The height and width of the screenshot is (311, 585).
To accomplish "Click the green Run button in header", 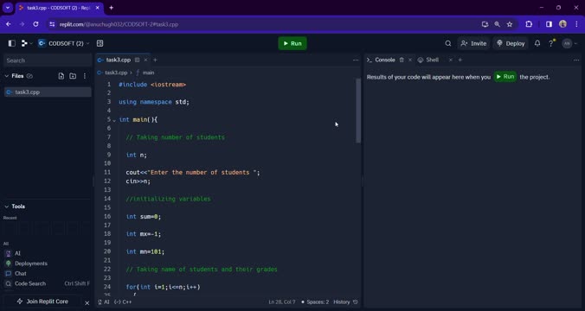I will 292,43.
